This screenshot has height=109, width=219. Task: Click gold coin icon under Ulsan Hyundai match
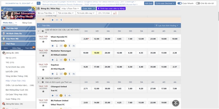[65, 46]
